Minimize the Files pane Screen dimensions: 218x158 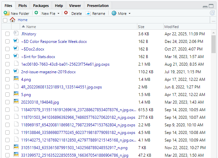tap(205, 7)
